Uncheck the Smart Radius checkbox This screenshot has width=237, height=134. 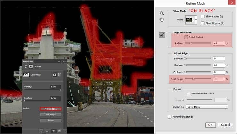pos(186,37)
